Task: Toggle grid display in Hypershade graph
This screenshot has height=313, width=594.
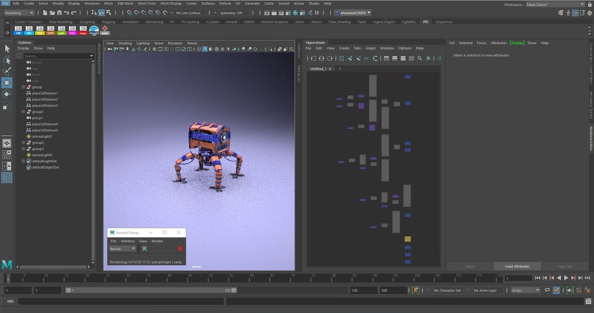Action: point(439,58)
